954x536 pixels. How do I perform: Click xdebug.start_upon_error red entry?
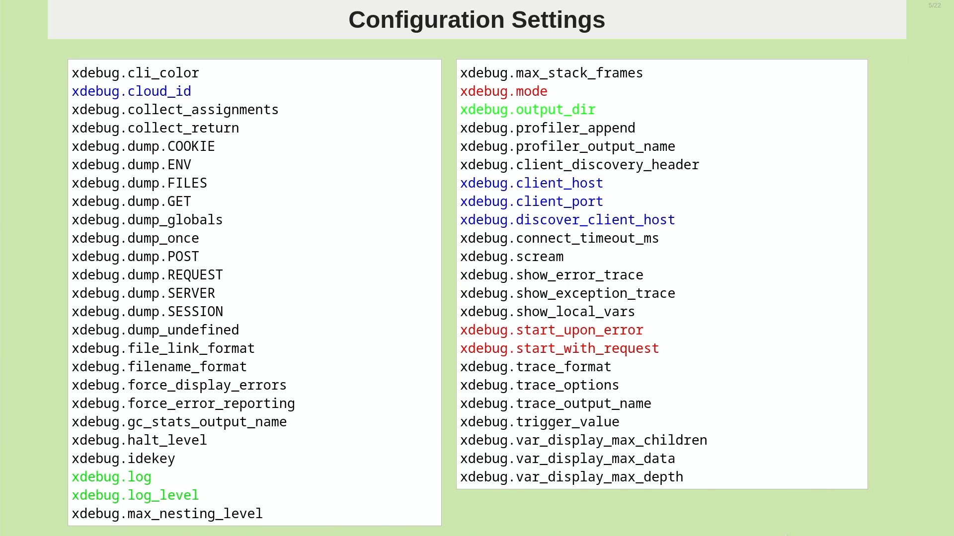click(551, 330)
